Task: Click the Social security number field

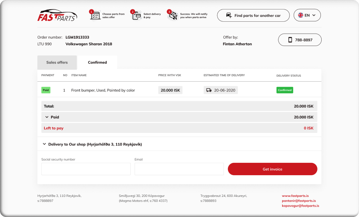Action: pos(86,169)
